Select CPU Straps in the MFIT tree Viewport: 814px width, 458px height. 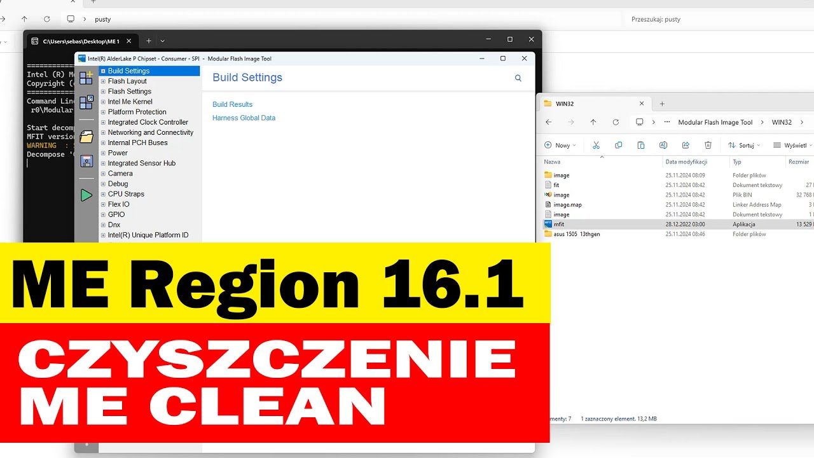pyautogui.click(x=126, y=194)
